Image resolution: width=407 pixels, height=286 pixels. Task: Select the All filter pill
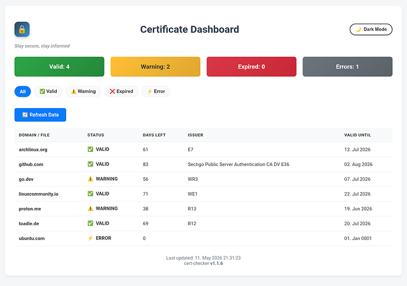(x=22, y=92)
